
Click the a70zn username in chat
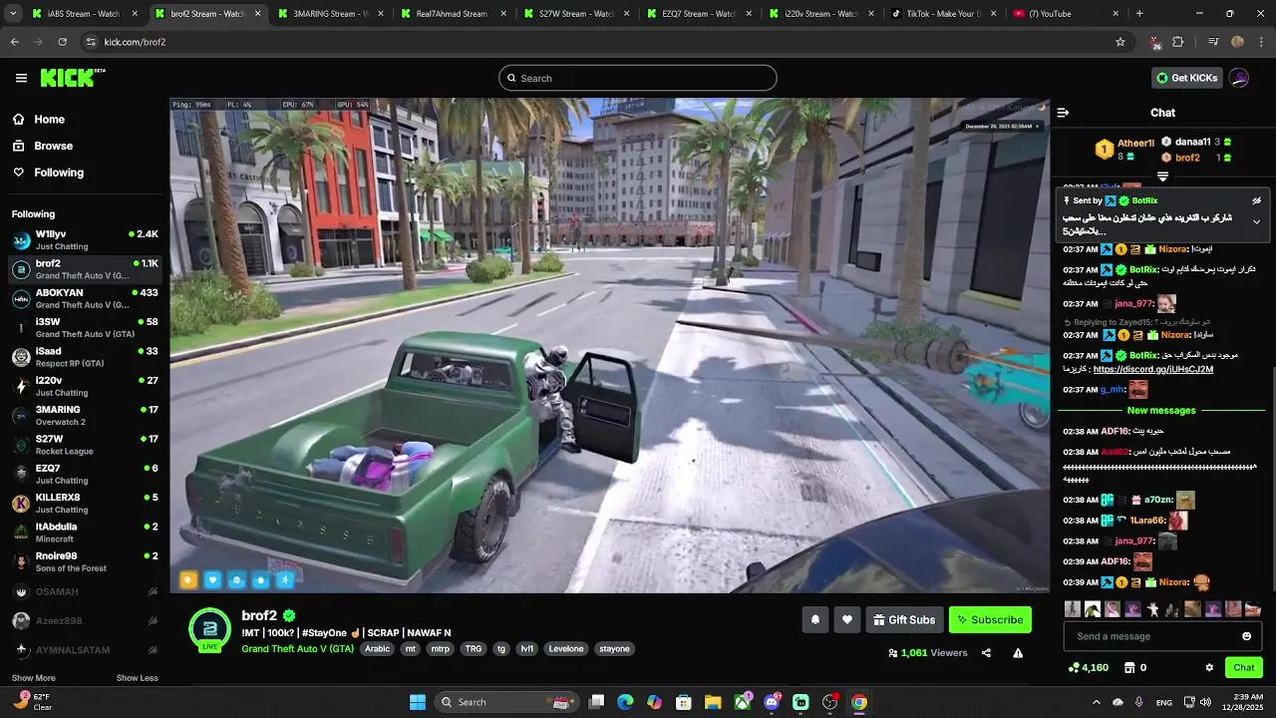coord(1158,500)
